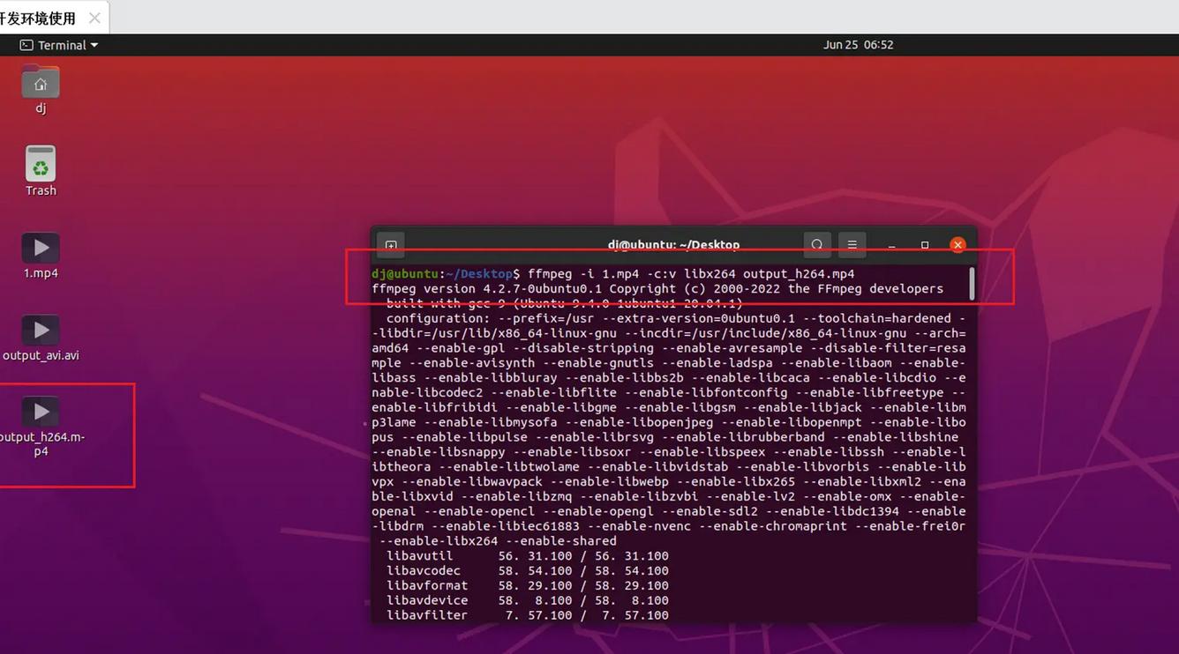
Task: Open a new terminal tab
Action: [x=390, y=245]
